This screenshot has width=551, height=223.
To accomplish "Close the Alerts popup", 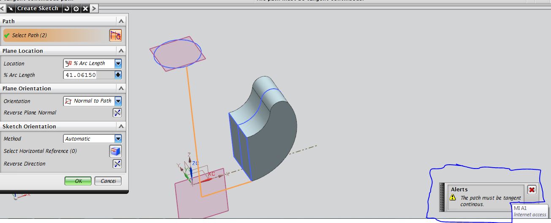I will pyautogui.click(x=532, y=190).
